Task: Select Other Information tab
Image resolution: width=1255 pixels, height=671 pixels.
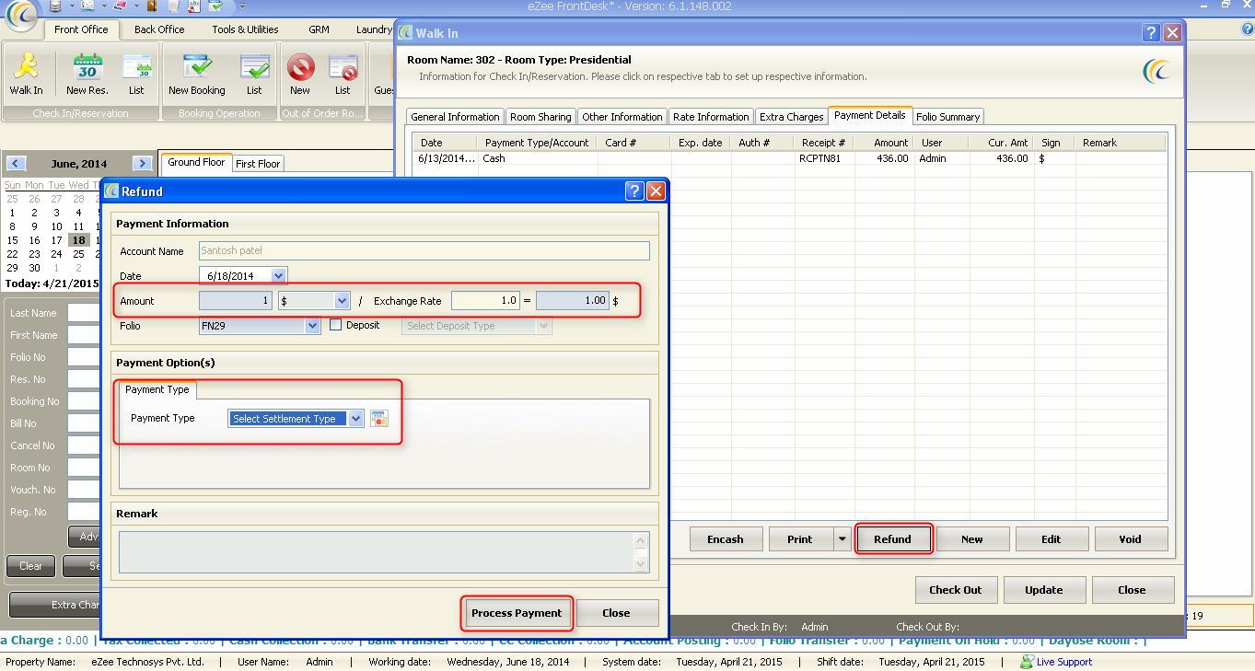Action: 622,117
